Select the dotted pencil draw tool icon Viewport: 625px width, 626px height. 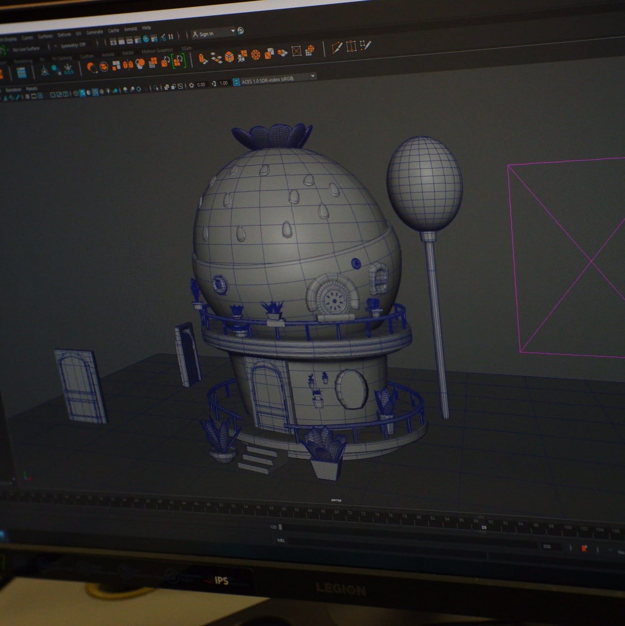click(366, 45)
